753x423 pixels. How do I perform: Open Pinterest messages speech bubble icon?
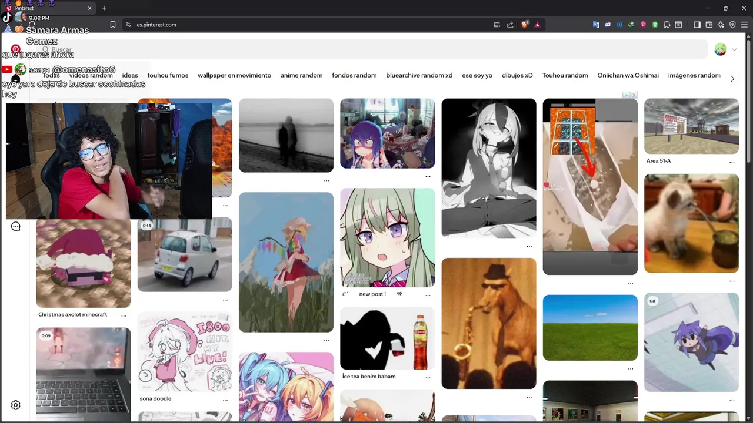(x=16, y=227)
